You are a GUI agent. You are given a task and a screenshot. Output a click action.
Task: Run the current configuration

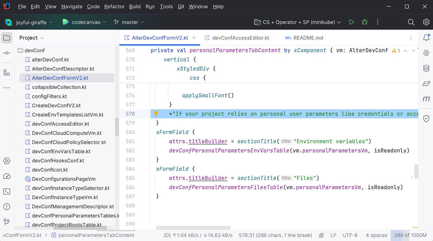pos(352,22)
